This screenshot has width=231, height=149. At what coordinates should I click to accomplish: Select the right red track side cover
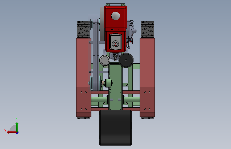pos(147,77)
